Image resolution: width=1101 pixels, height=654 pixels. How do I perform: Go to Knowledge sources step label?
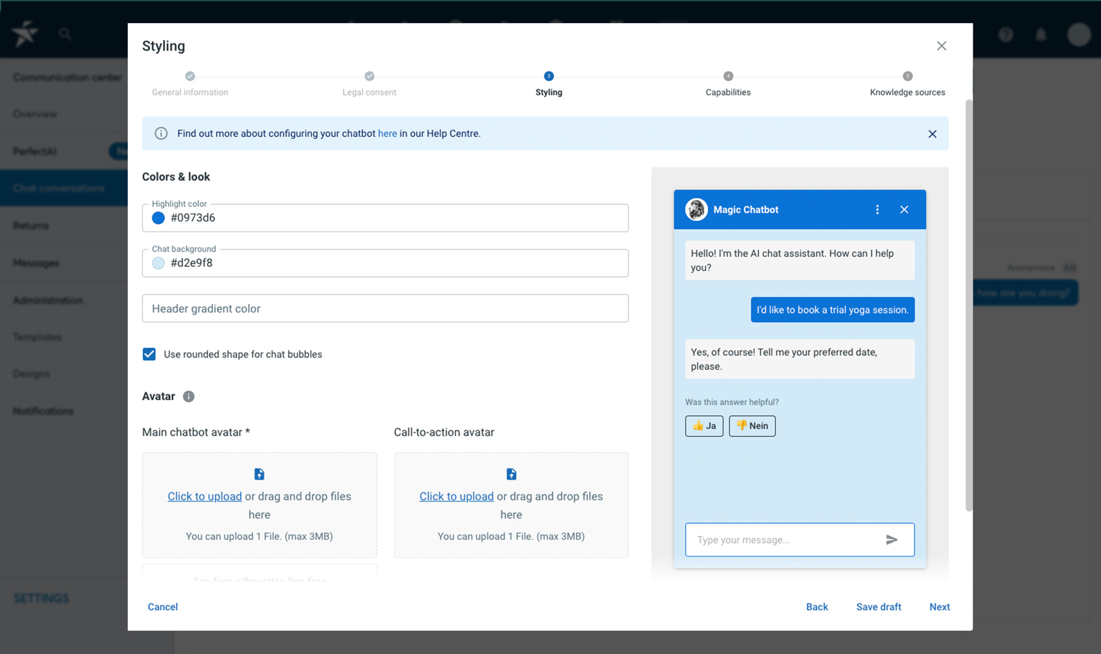(x=908, y=92)
